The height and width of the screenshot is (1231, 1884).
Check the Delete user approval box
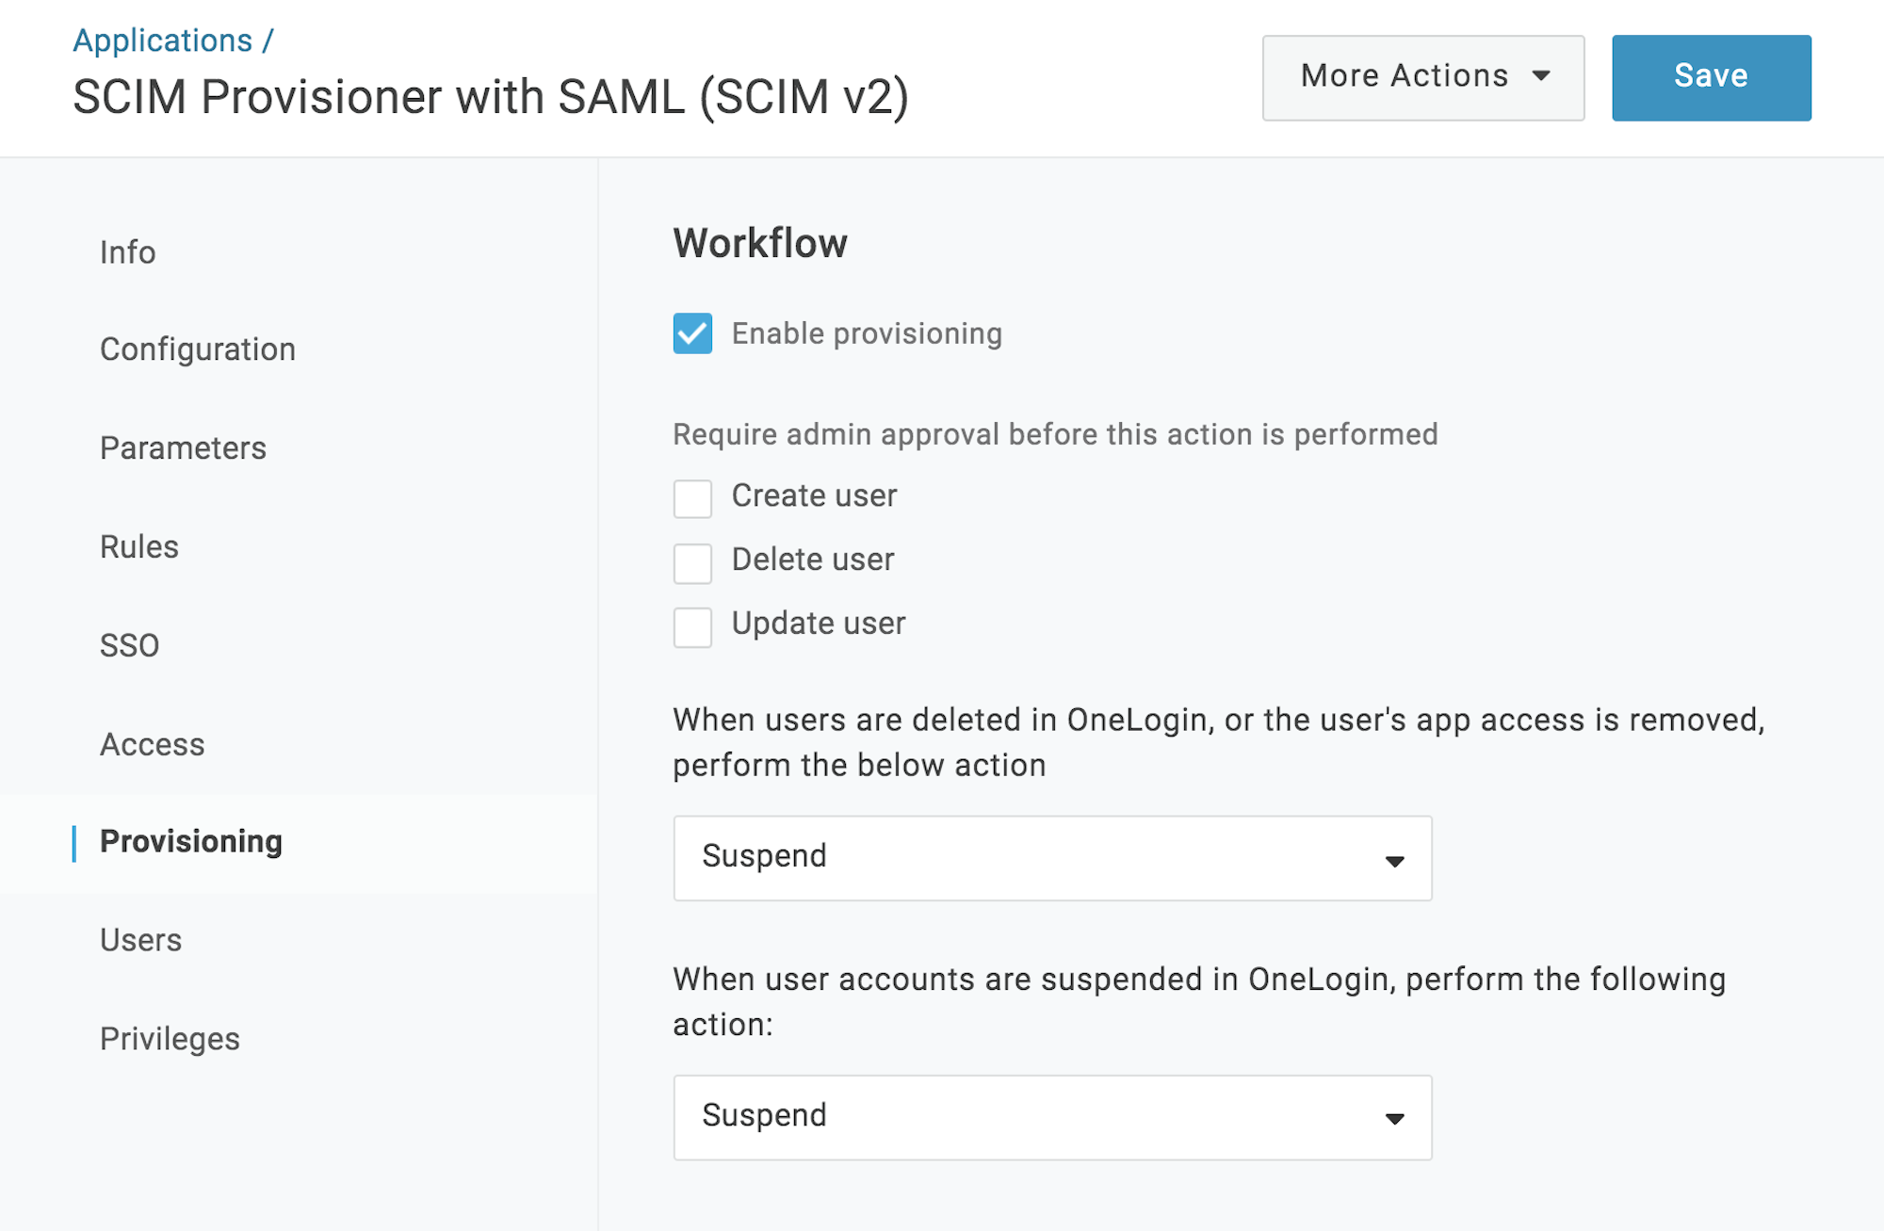pos(692,563)
